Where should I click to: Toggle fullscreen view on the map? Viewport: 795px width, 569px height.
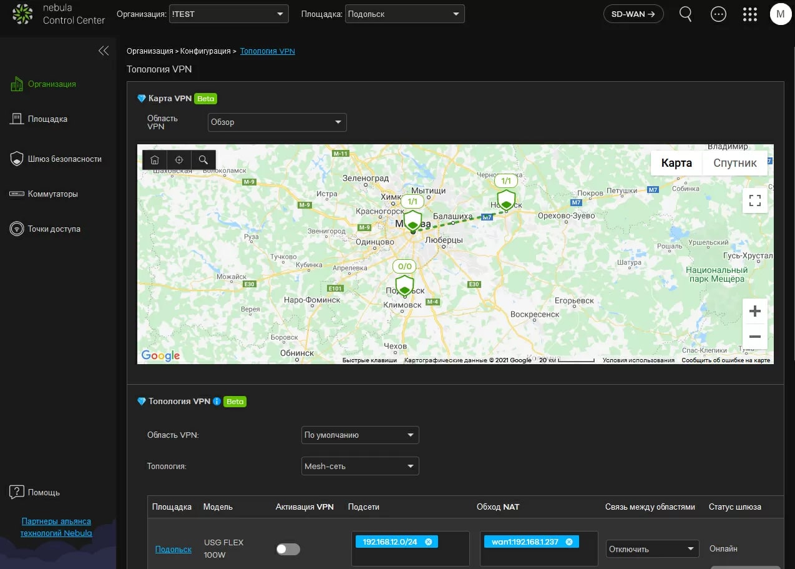click(x=754, y=200)
